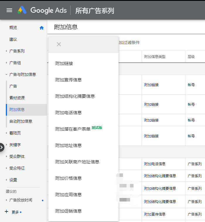Expand the 关键字 sidebar arrow
The height and width of the screenshot is (222, 205).
coord(6,145)
